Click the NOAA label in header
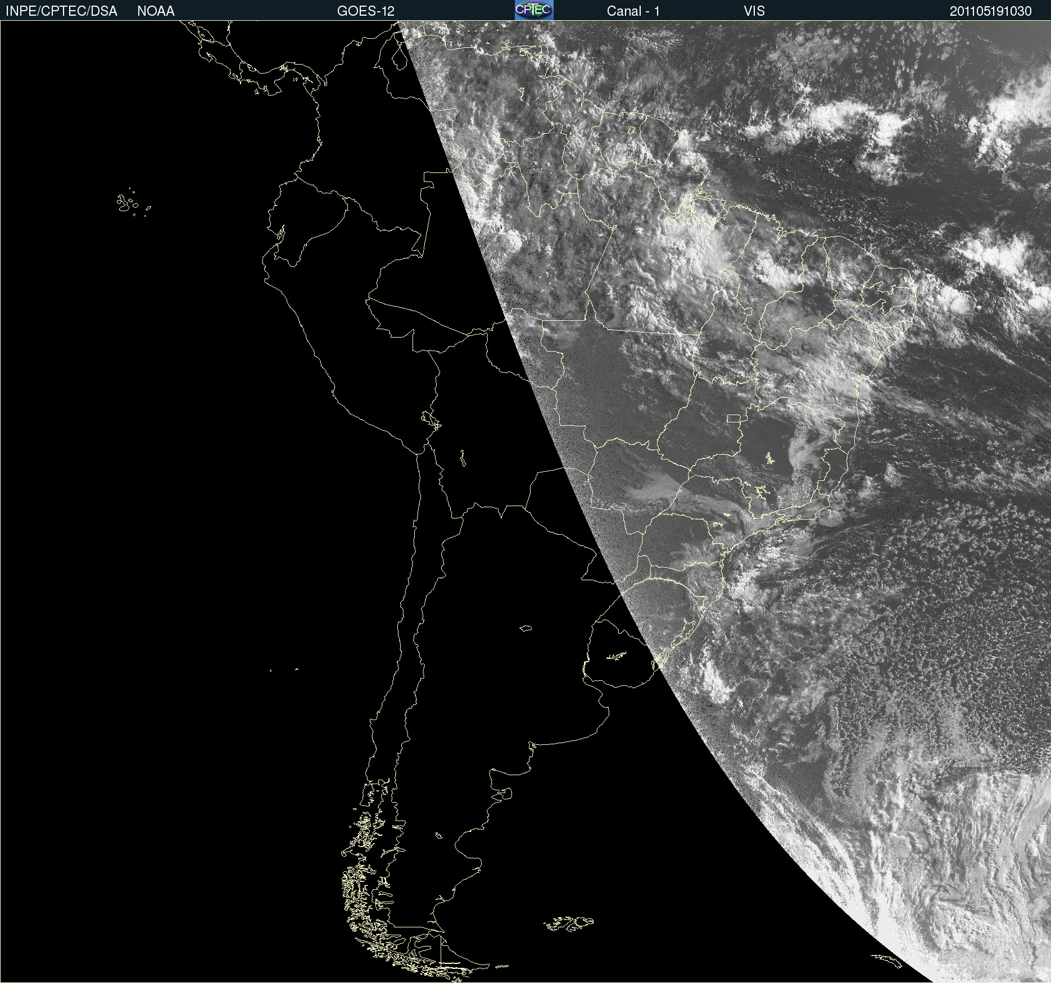 (156, 11)
